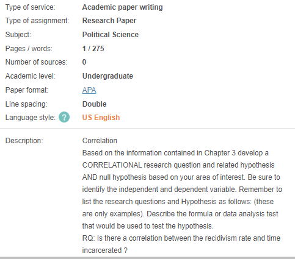Image resolution: width=295 pixels, height=259 pixels.
Task: Click the horizontal scrollbar at bottom edge
Action: pos(147,258)
